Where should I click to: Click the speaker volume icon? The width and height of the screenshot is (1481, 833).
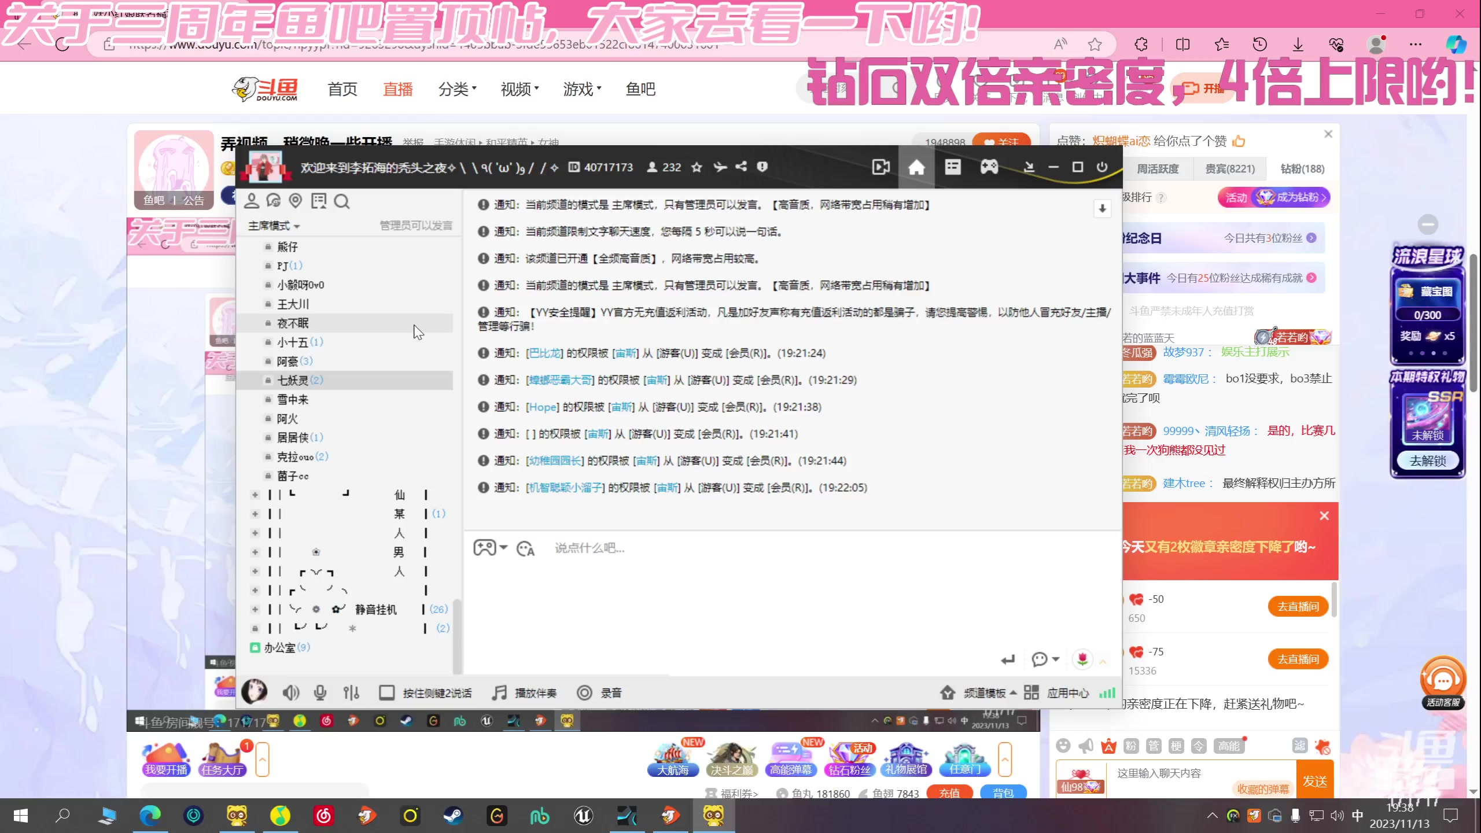coord(291,692)
